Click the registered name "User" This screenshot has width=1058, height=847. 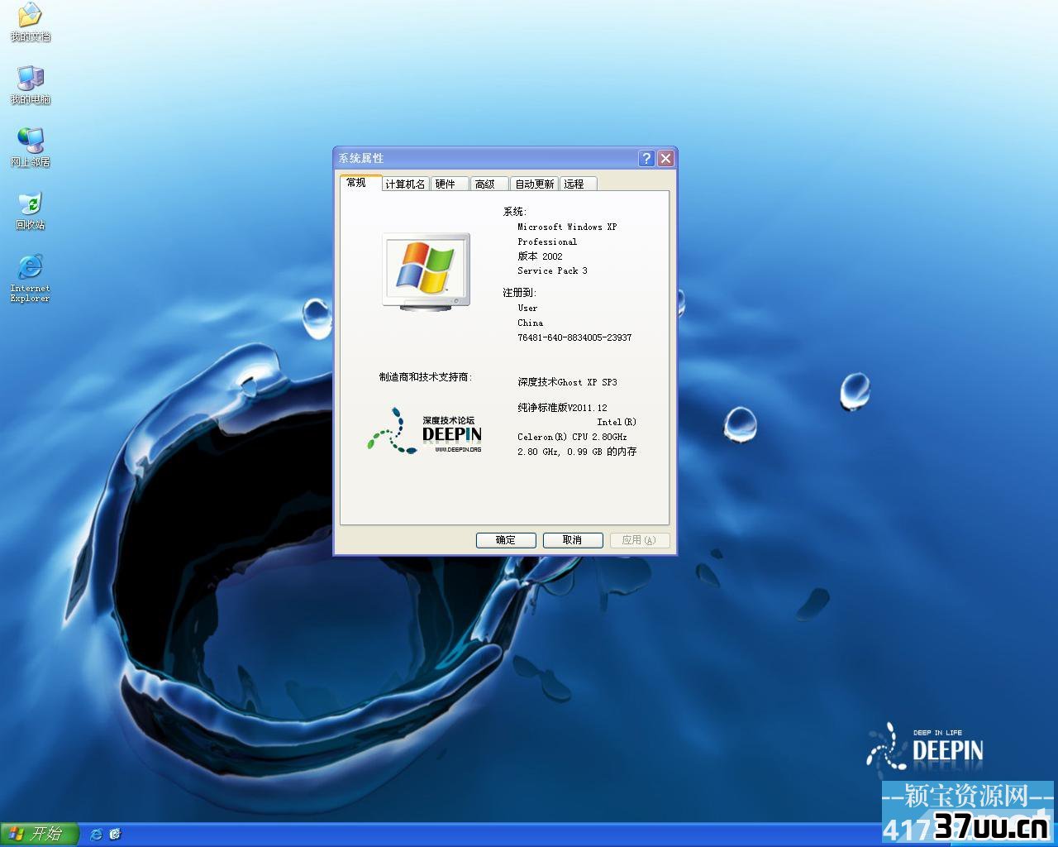point(527,308)
